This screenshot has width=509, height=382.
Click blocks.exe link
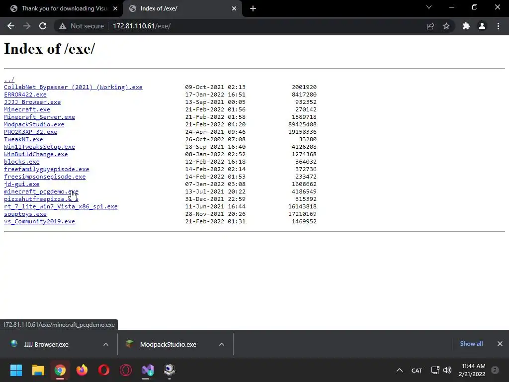click(x=21, y=162)
